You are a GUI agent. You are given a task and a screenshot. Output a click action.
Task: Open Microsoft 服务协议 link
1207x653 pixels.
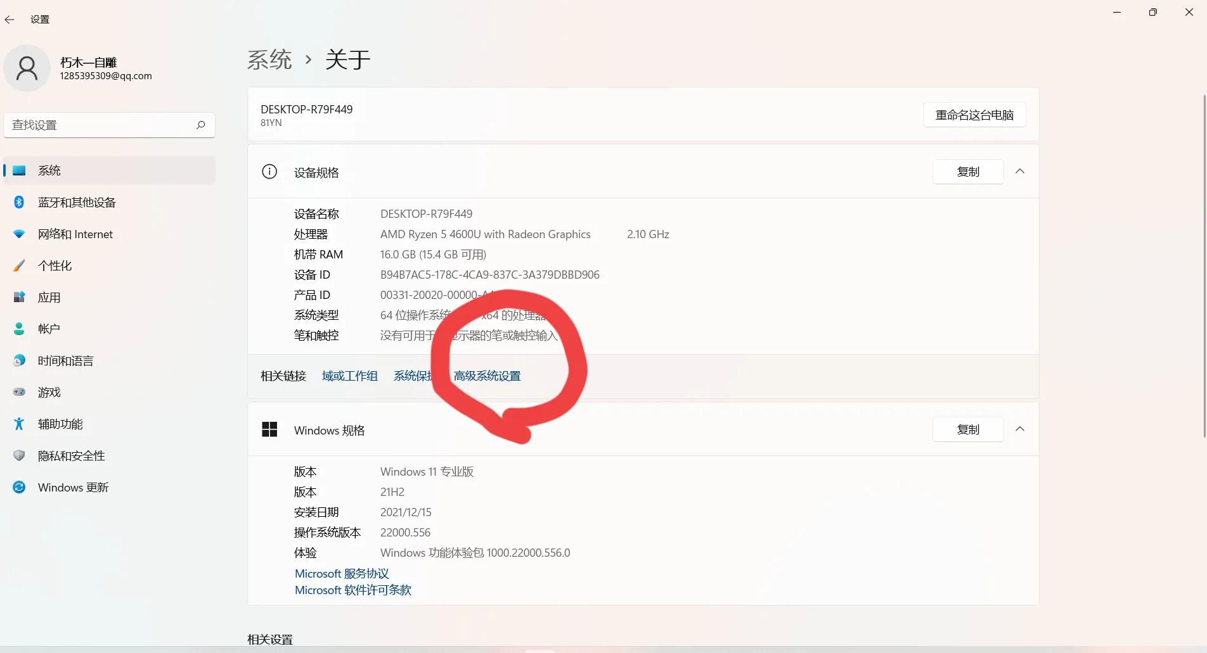point(341,573)
